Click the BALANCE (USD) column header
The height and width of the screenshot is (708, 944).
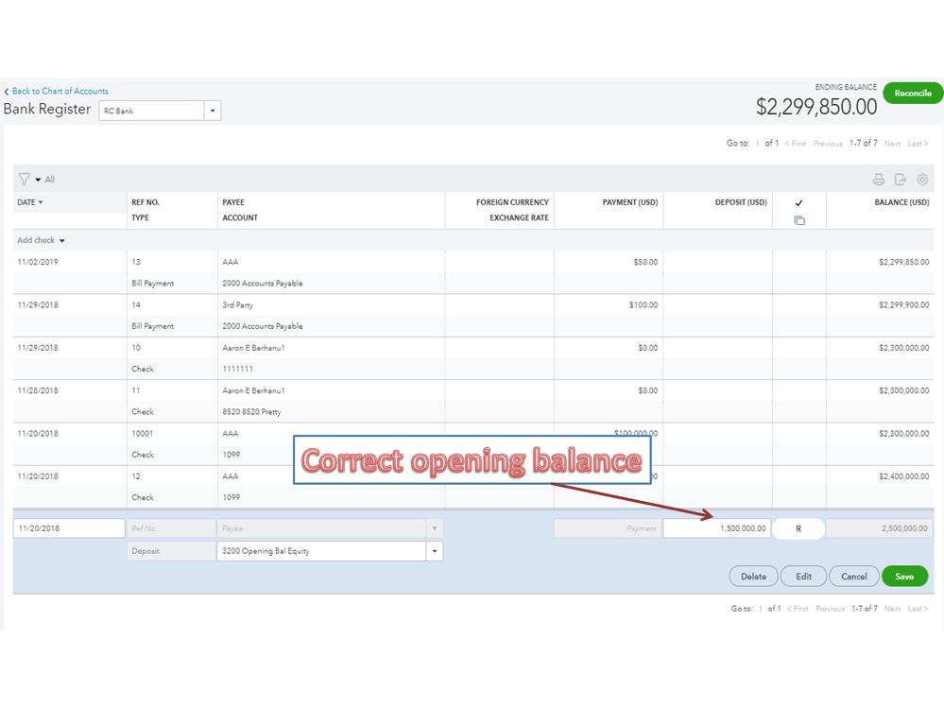(901, 202)
